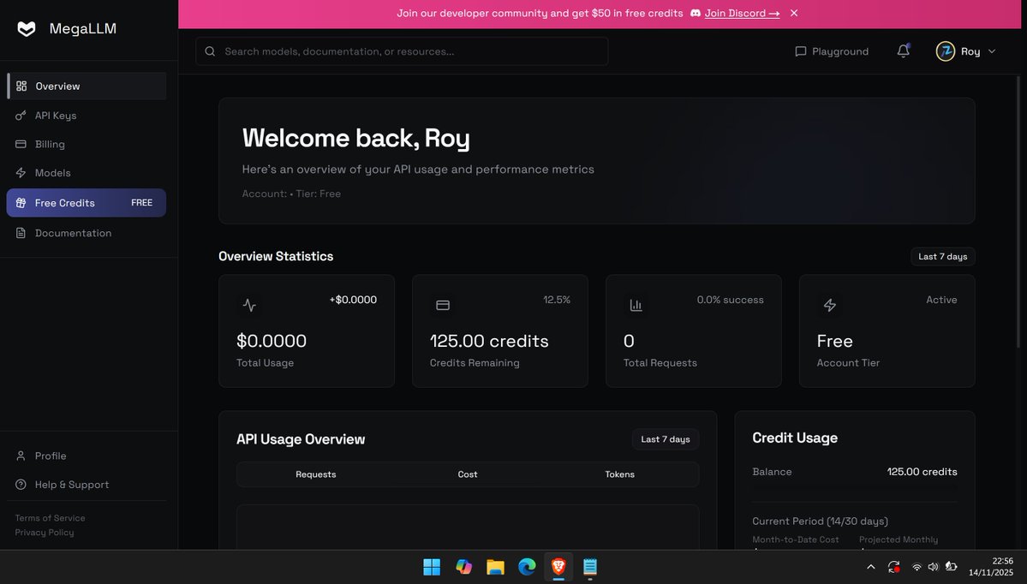Open notifications via the bell icon
The width and height of the screenshot is (1027, 584).
click(x=902, y=51)
